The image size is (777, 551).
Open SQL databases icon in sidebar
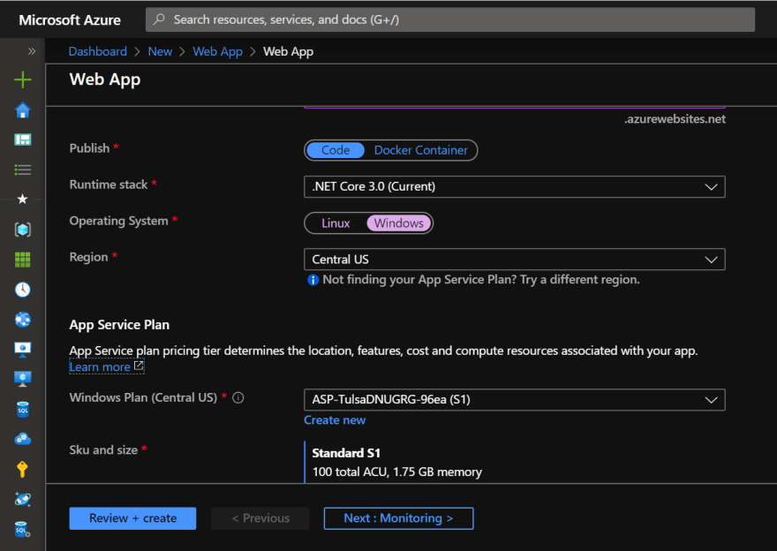pyautogui.click(x=23, y=410)
